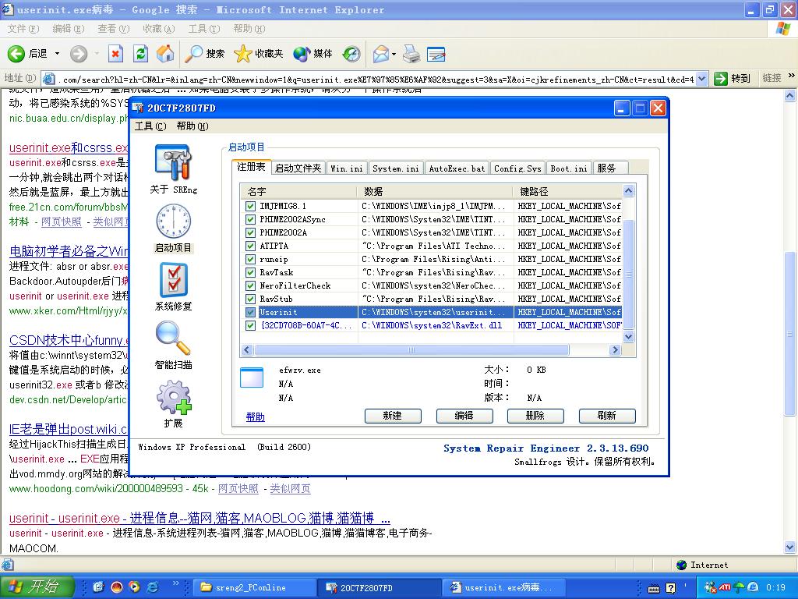Click the Delete (删除) button
The width and height of the screenshot is (798, 599).
535,416
